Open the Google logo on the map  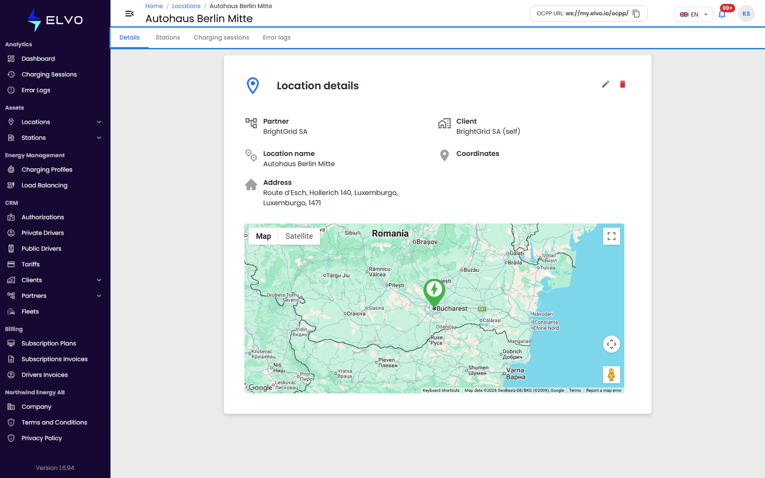tap(261, 388)
